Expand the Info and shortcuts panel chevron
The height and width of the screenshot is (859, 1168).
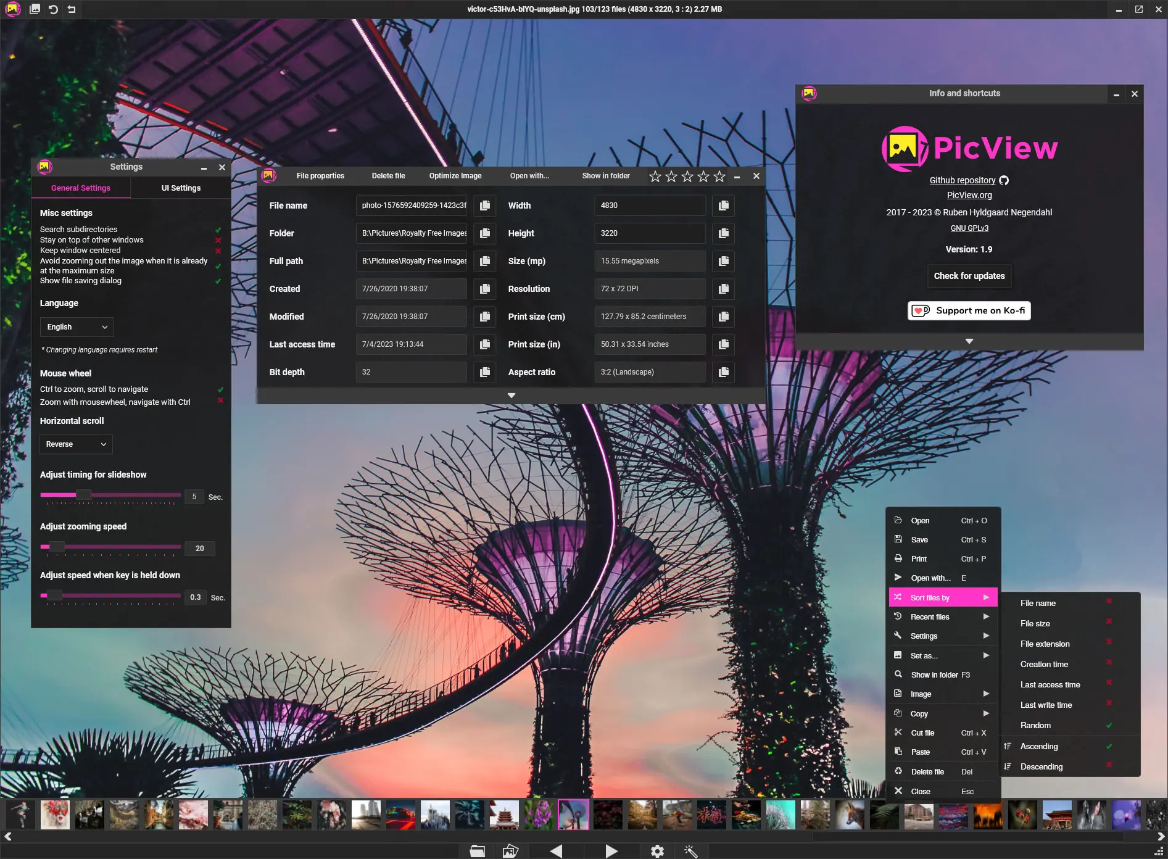969,341
